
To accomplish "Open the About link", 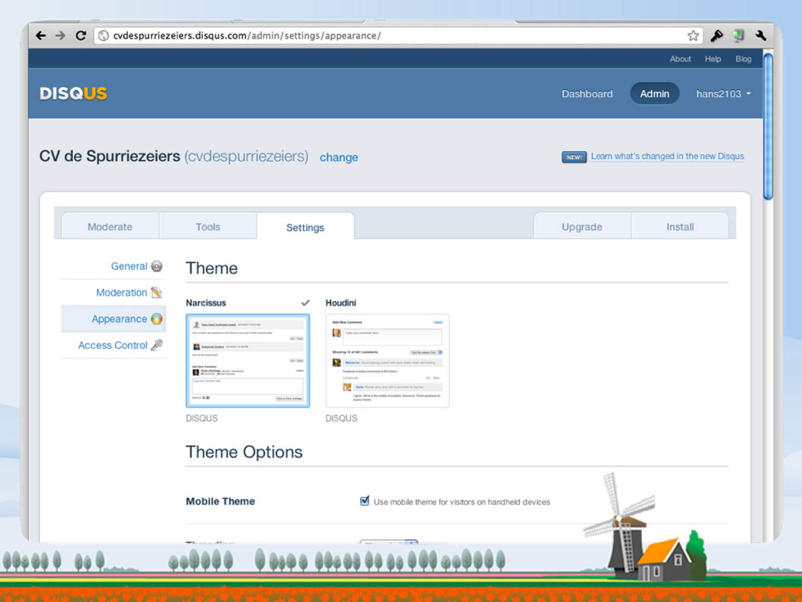I will tap(680, 59).
